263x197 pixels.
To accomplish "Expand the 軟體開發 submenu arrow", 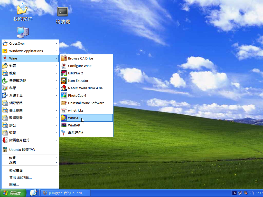I will [x=56, y=118].
